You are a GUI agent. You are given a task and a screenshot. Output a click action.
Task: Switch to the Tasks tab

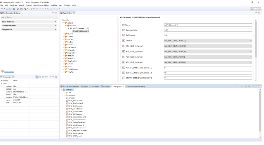click(84, 87)
